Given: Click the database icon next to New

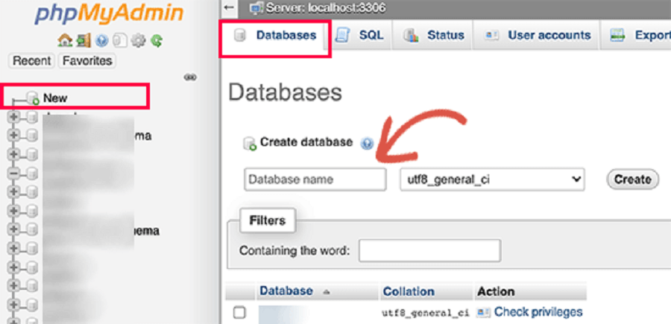Looking at the screenshot, I should [x=33, y=98].
